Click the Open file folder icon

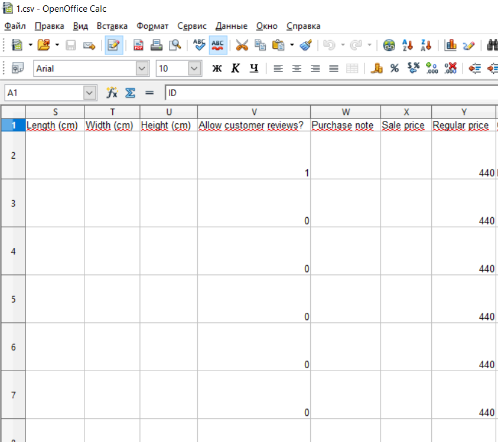(44, 45)
